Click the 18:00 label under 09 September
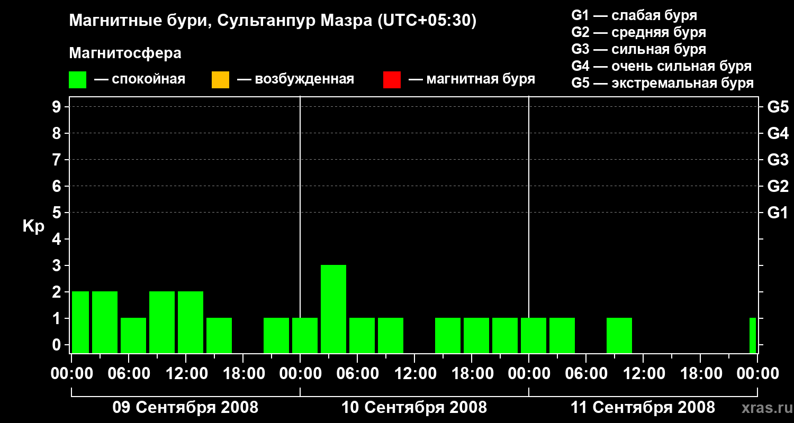The width and height of the screenshot is (794, 423). [243, 374]
